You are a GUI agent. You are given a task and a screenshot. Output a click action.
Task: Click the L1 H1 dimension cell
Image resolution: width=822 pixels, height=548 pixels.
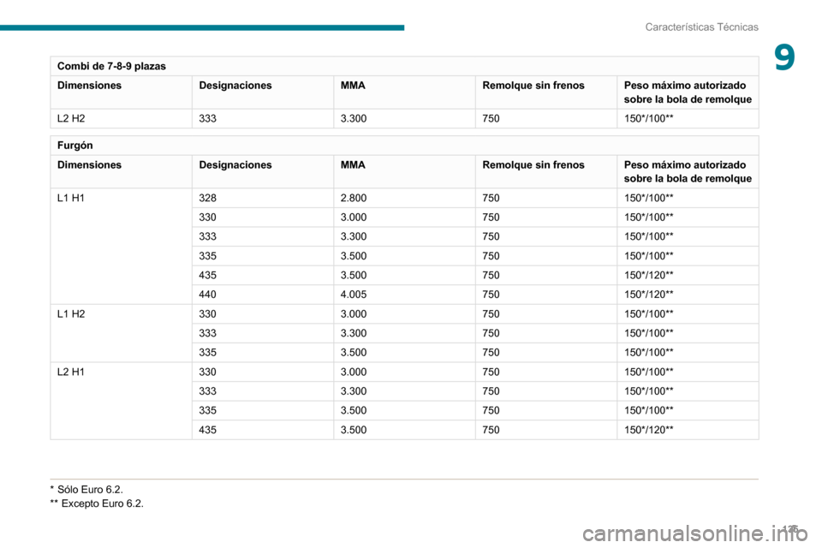point(70,198)
